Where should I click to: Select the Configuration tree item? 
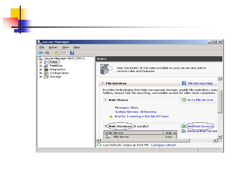click(x=59, y=73)
